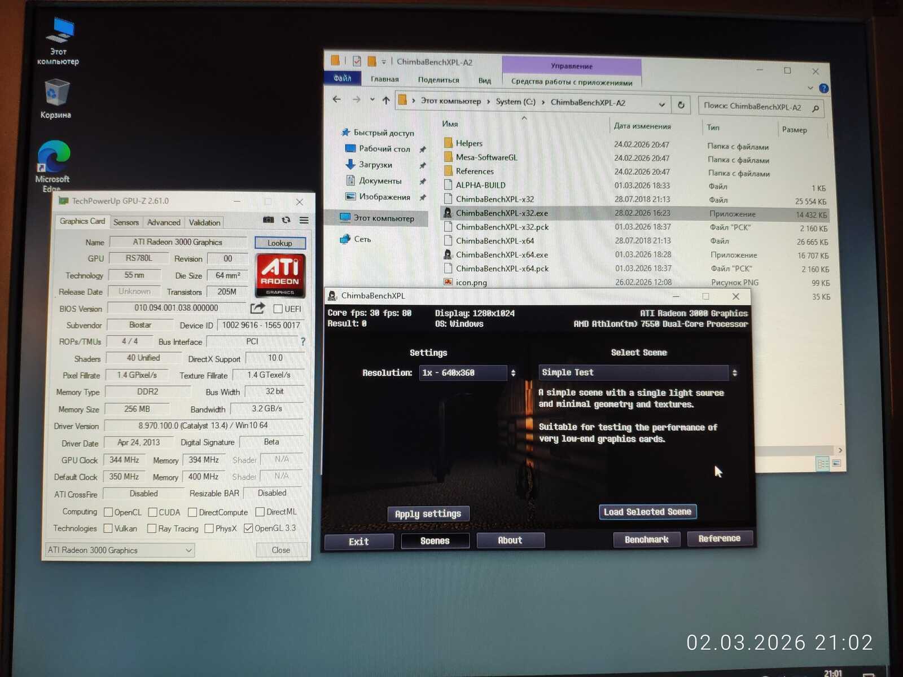Click the Bus Interface question mark

coord(303,341)
